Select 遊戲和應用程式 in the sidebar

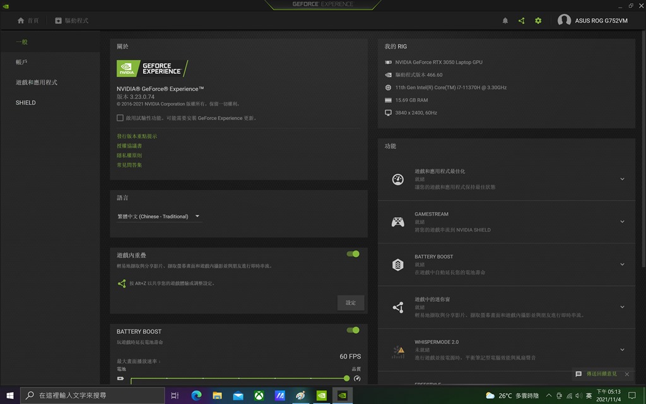37,83
